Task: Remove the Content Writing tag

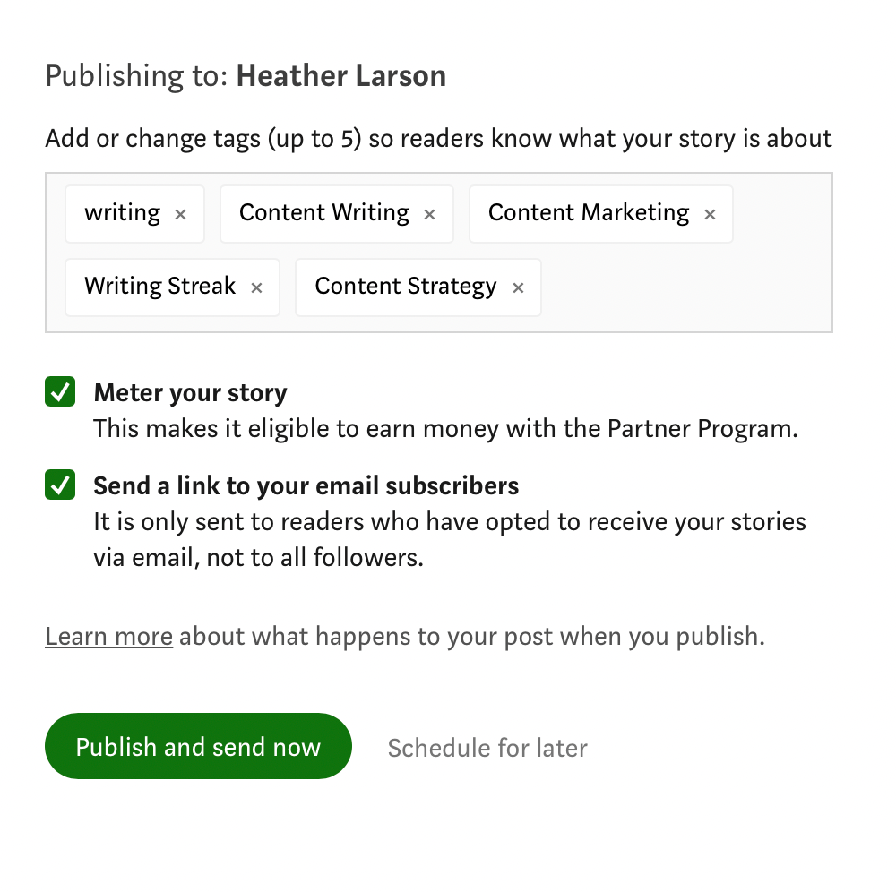Action: [x=430, y=215]
